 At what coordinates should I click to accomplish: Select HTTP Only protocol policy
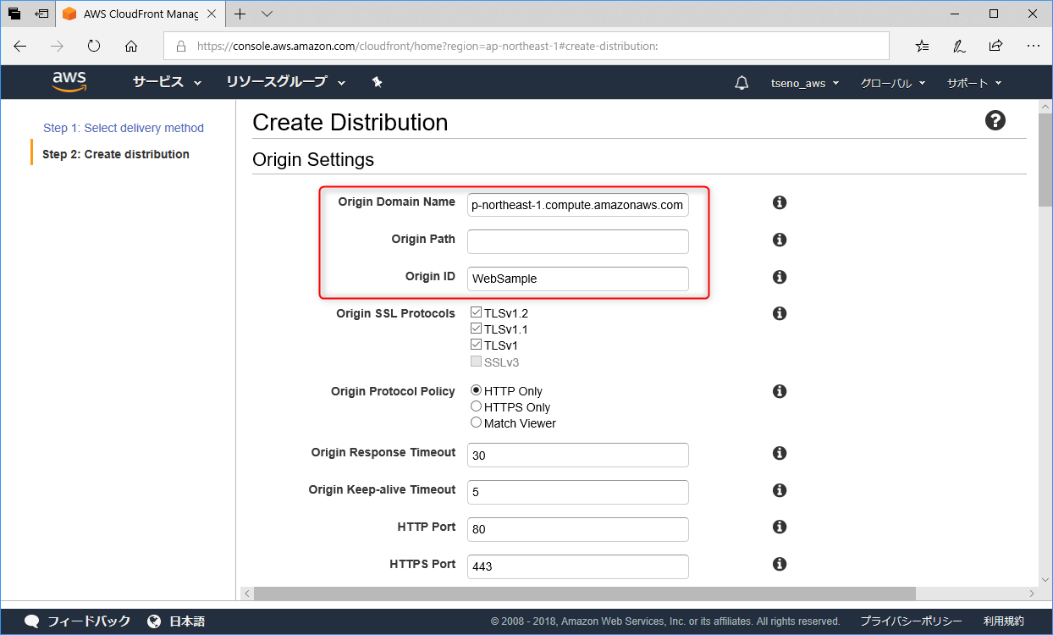point(476,391)
